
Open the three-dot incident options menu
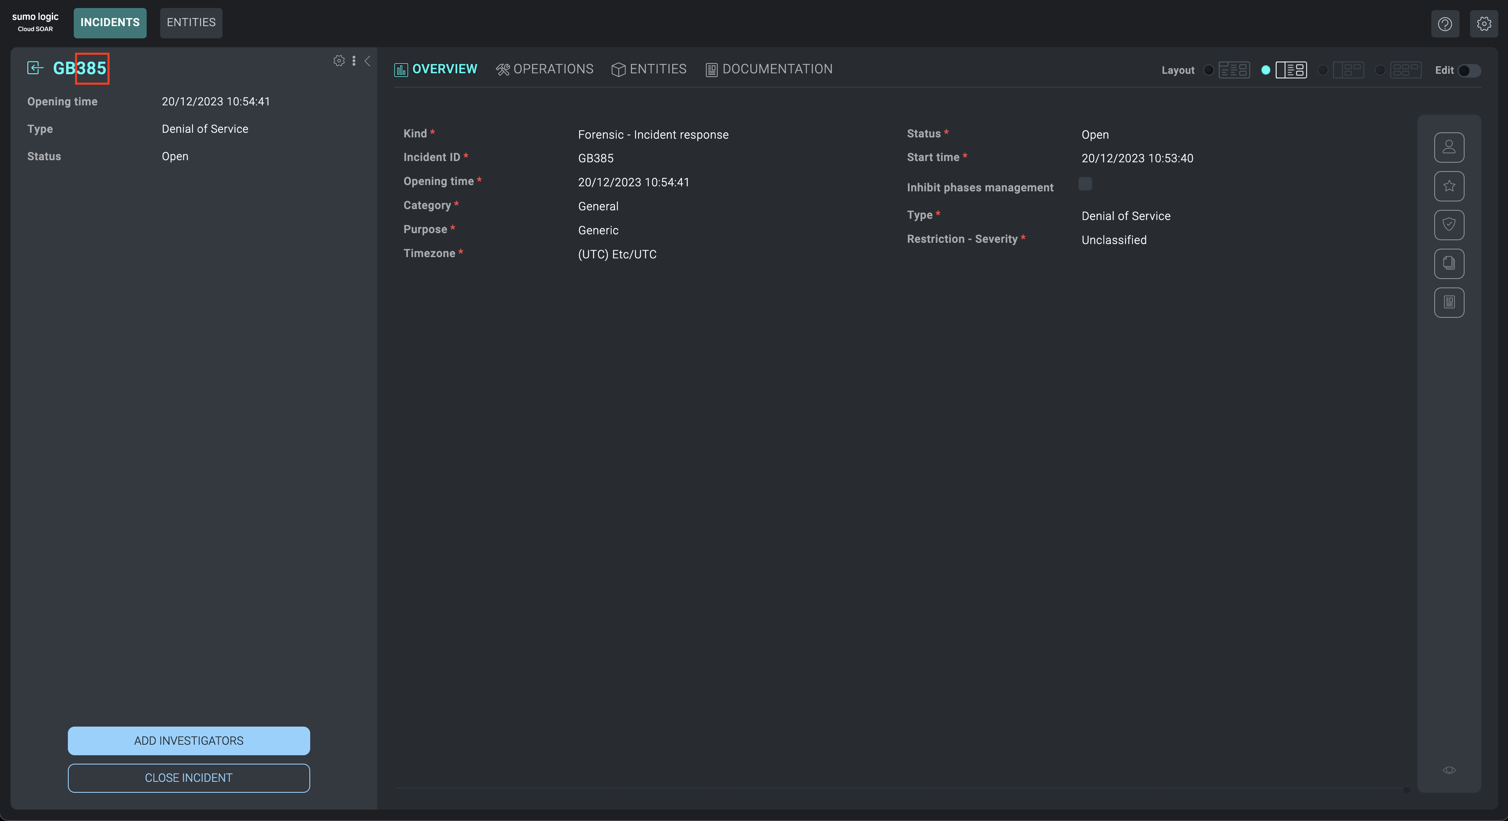tap(354, 61)
